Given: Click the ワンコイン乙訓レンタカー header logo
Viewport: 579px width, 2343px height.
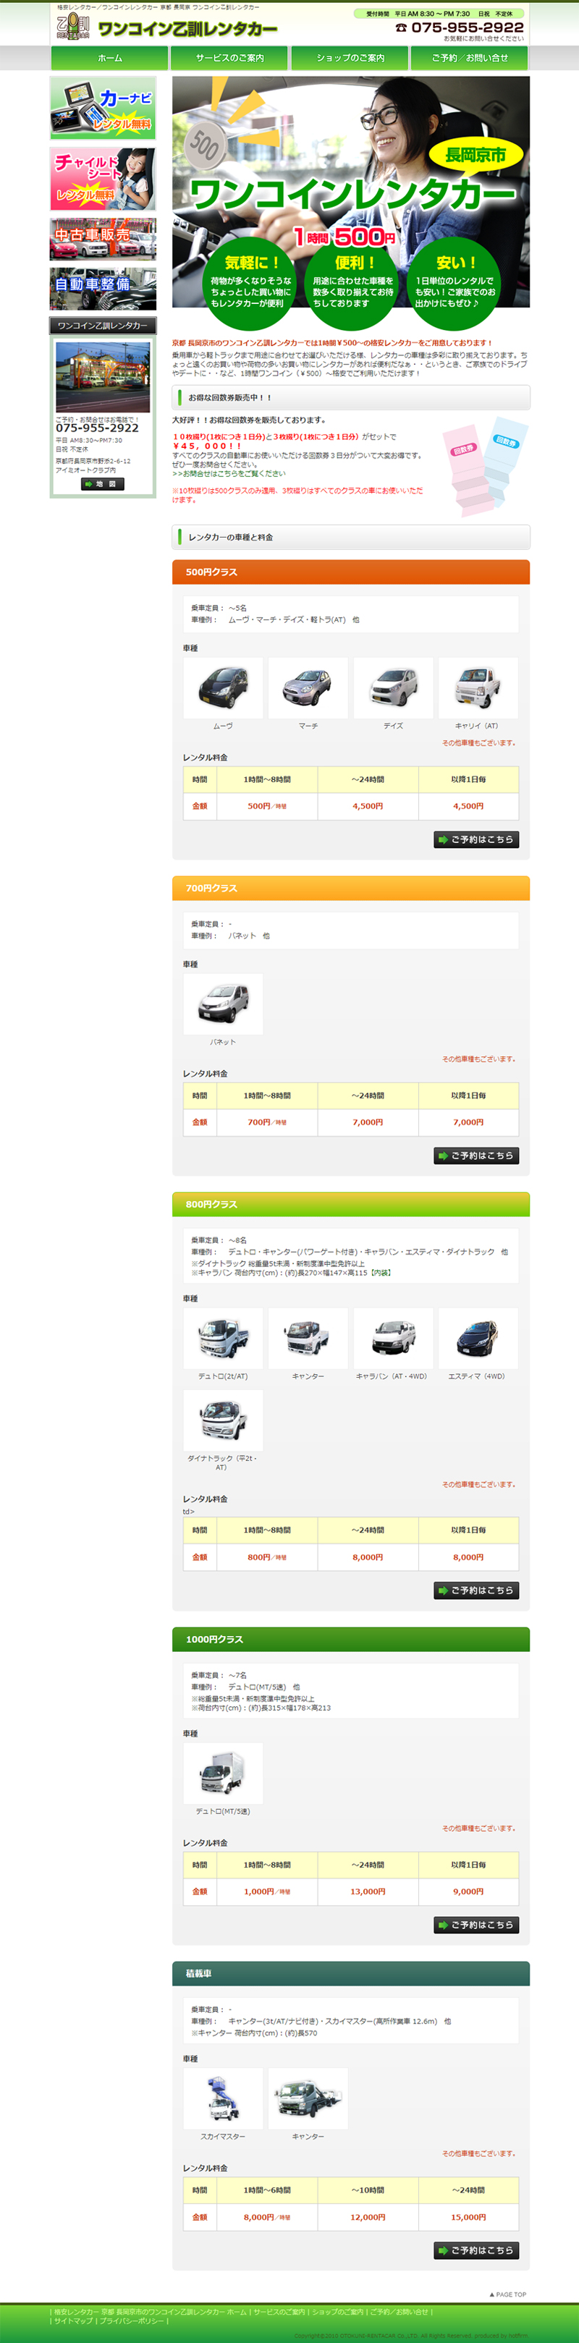Looking at the screenshot, I should click(x=166, y=27).
